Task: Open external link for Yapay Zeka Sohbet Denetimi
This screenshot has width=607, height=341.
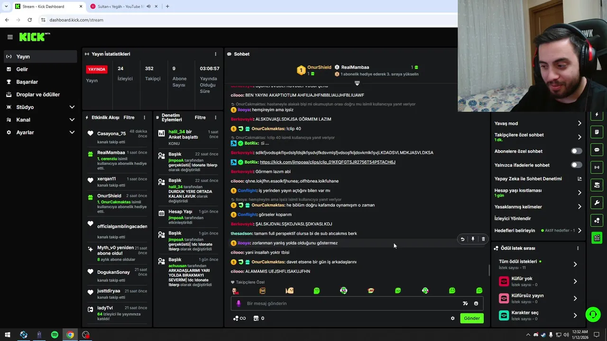Action: pos(579,179)
